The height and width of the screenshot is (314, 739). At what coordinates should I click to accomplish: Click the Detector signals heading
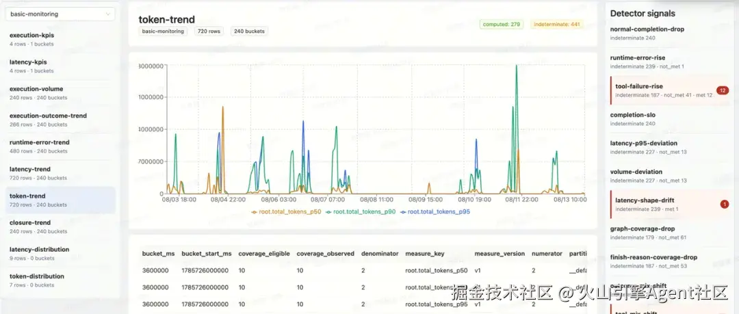(x=643, y=14)
